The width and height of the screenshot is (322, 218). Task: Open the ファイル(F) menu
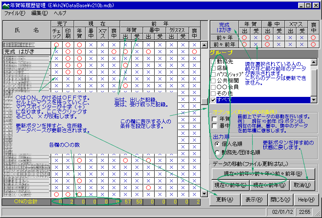pyautogui.click(x=15, y=13)
